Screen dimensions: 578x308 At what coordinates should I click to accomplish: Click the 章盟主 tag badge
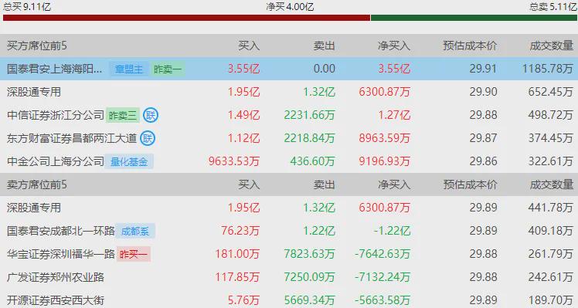[x=129, y=69]
